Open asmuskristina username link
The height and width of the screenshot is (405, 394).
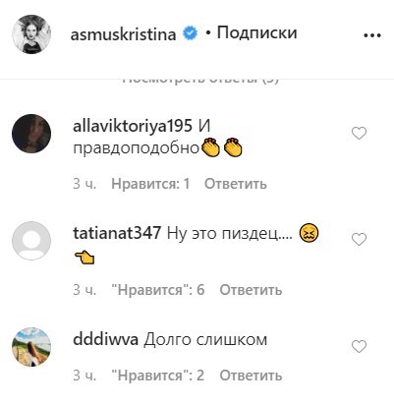(x=123, y=34)
